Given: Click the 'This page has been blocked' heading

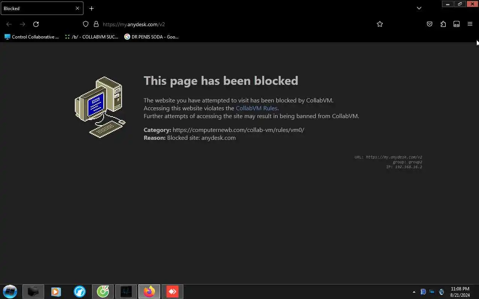Looking at the screenshot, I should point(221,81).
